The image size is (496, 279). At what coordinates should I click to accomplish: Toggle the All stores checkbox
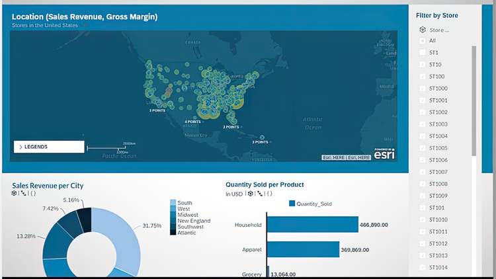pos(423,41)
